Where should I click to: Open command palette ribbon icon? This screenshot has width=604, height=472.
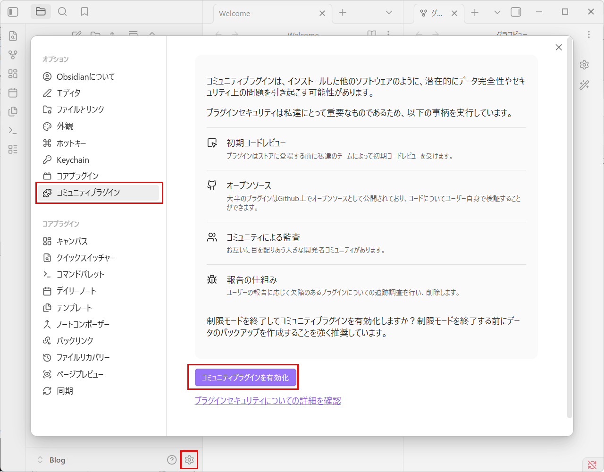pos(13,130)
